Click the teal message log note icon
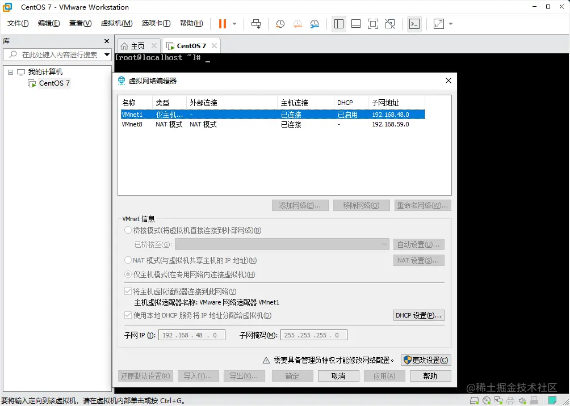This screenshot has width=570, height=406. click(552, 401)
